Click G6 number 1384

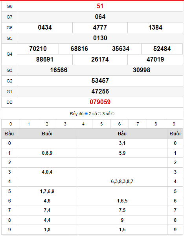click(x=155, y=27)
